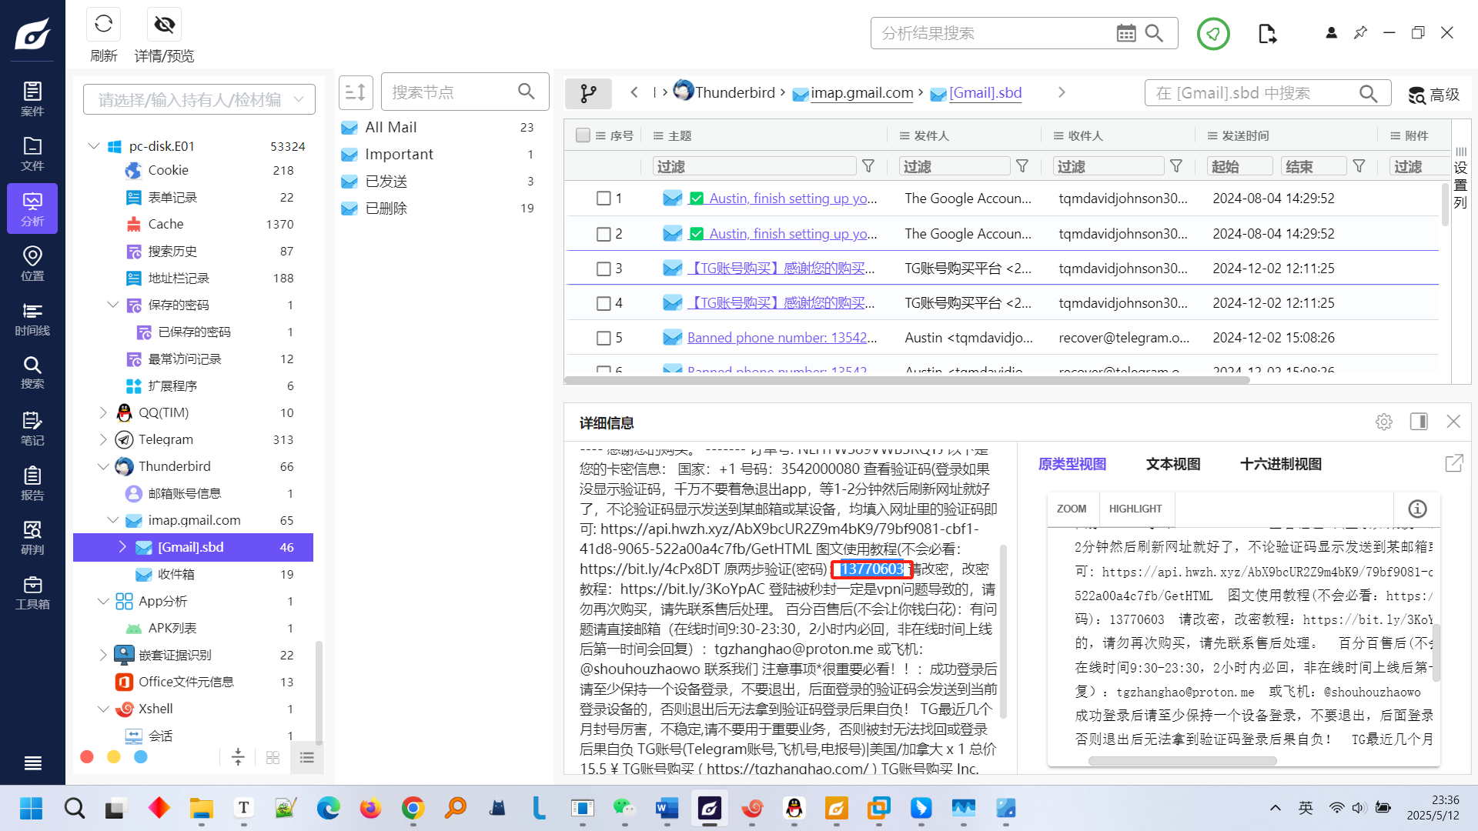This screenshot has height=831, width=1478.
Task: Select the ZOOM tab in preview
Action: 1072,509
